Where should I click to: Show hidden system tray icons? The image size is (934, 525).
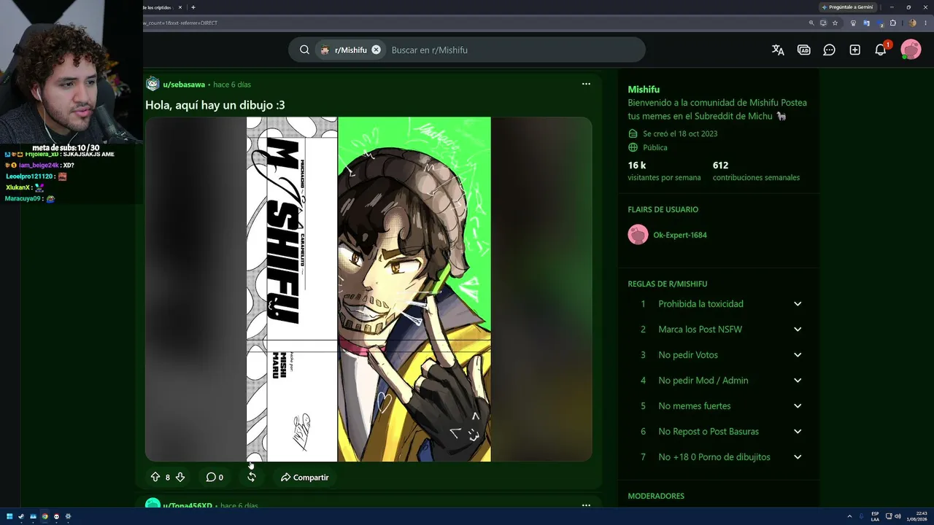[x=849, y=516]
